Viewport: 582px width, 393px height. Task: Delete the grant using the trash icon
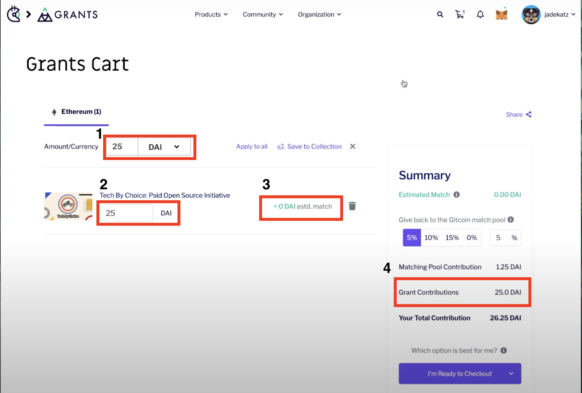(352, 206)
